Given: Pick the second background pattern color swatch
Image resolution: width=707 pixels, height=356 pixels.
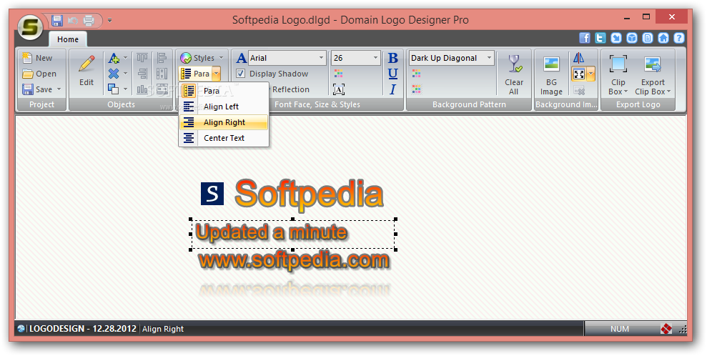Looking at the screenshot, I should pyautogui.click(x=416, y=89).
